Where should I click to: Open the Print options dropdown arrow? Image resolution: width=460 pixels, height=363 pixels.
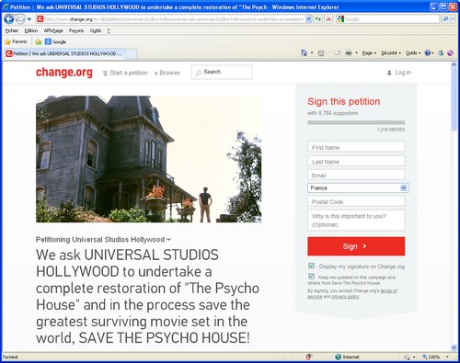356,53
